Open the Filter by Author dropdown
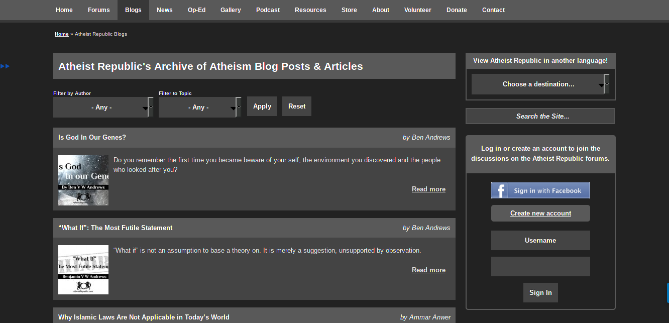 pyautogui.click(x=103, y=107)
